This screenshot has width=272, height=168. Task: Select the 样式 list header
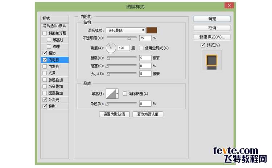(55, 19)
